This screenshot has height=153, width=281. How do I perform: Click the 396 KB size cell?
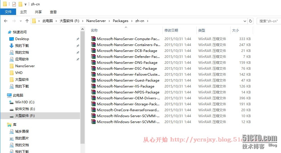(245, 98)
